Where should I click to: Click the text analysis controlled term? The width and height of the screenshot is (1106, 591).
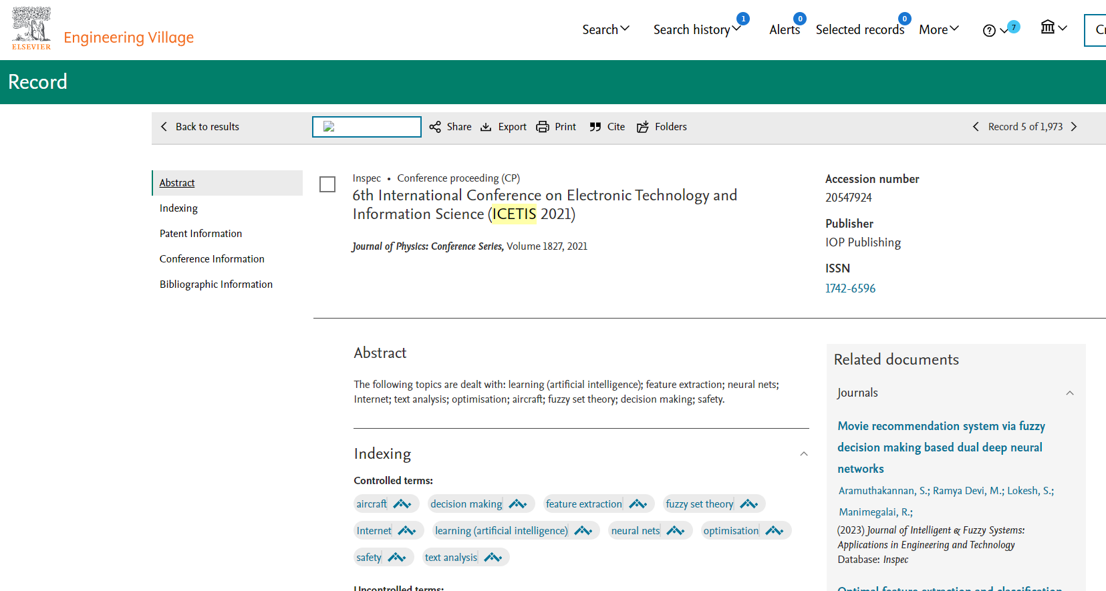click(451, 558)
